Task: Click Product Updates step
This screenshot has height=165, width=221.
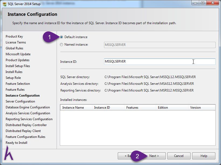Action: click(x=18, y=60)
